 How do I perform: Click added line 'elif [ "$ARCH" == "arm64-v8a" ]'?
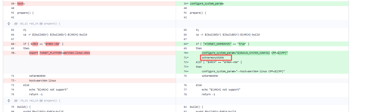pos(262,62)
